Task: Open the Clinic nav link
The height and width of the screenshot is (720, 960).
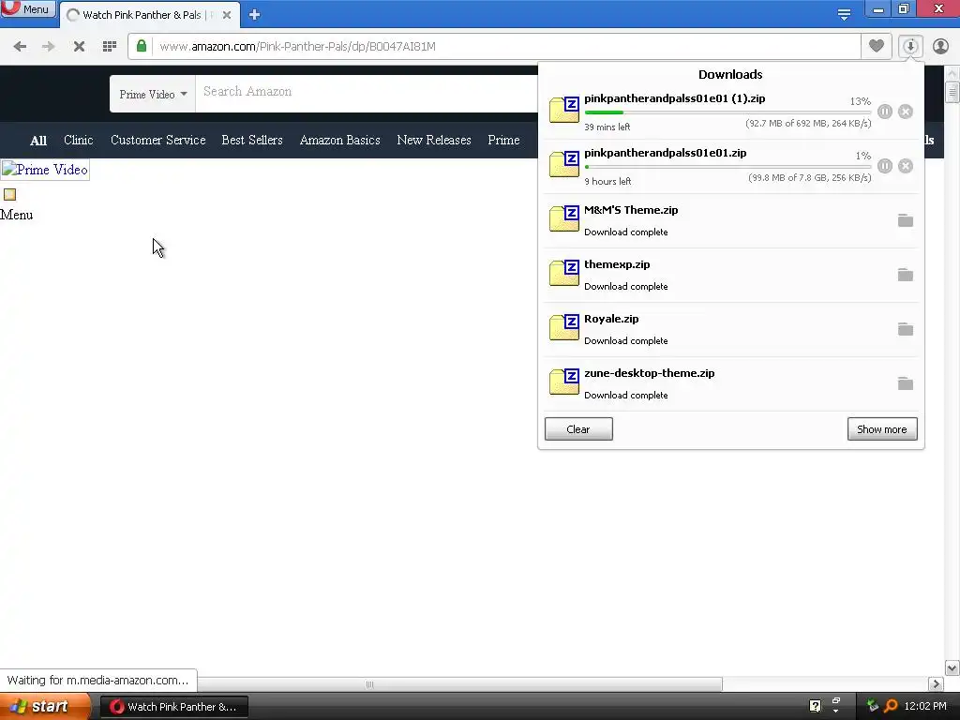Action: (x=79, y=141)
